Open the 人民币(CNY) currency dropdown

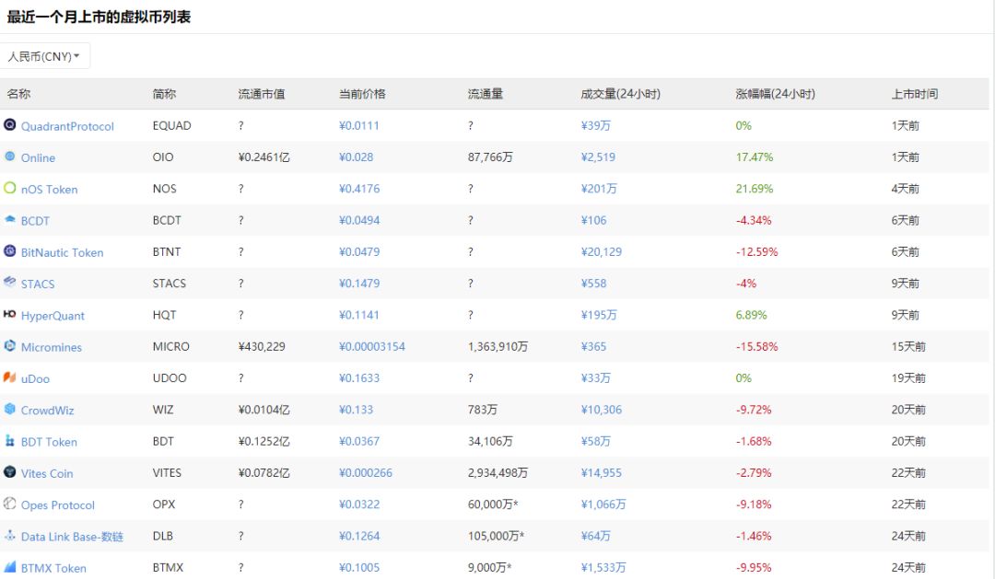(x=44, y=56)
